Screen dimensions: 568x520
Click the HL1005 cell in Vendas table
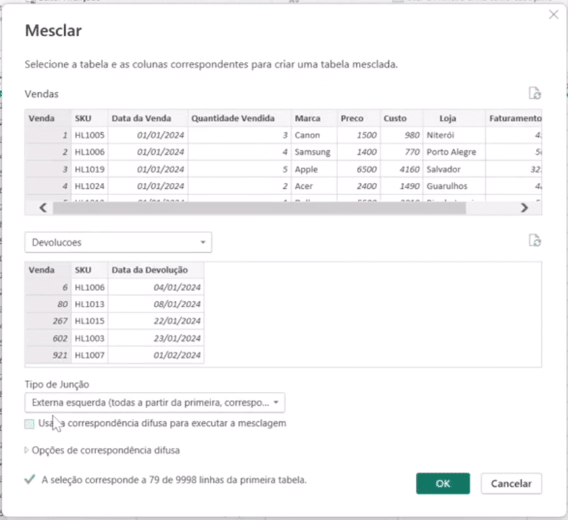click(90, 136)
